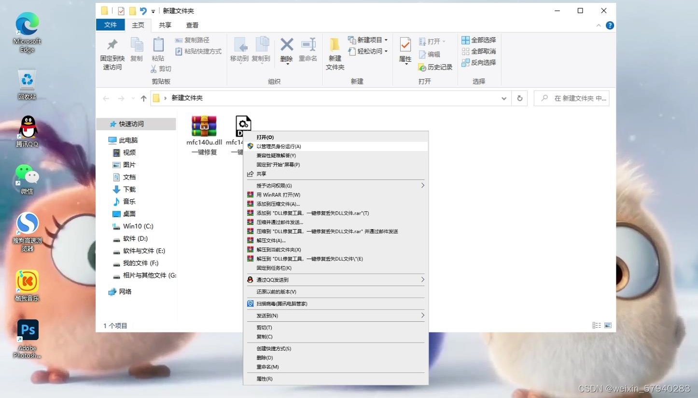The width and height of the screenshot is (698, 398).
Task: Select the mfc140u.dll WinRAR archive file
Action: click(204, 136)
